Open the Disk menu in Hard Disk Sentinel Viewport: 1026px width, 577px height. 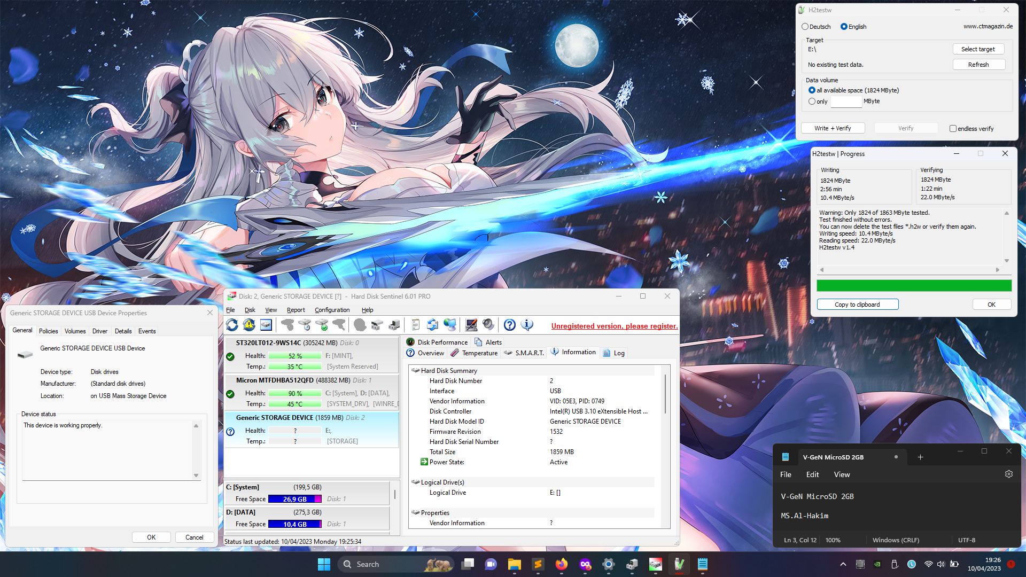(x=250, y=310)
